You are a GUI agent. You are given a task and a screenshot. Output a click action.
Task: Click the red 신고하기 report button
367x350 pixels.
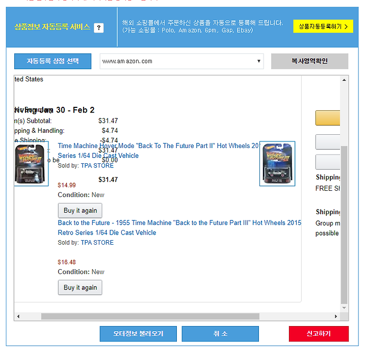[319, 334]
